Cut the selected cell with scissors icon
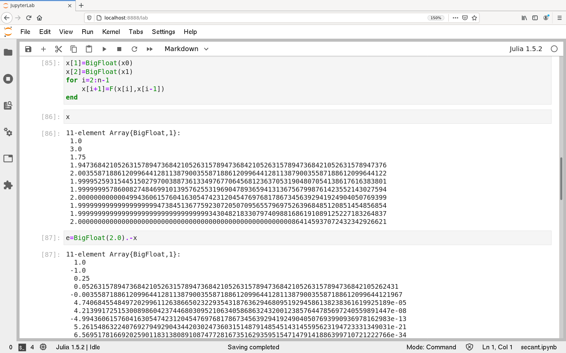This screenshot has height=353, width=566. click(59, 49)
